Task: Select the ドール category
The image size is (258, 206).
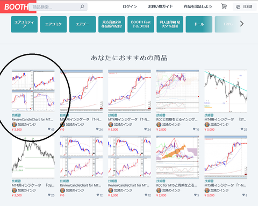Action: pyautogui.click(x=199, y=24)
